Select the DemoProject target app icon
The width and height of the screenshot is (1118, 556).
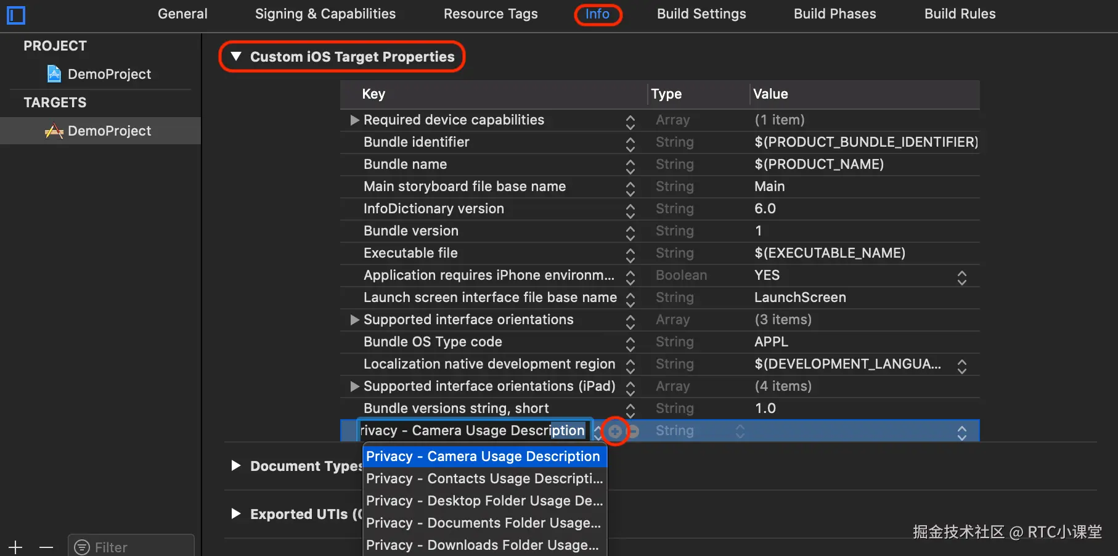click(54, 131)
